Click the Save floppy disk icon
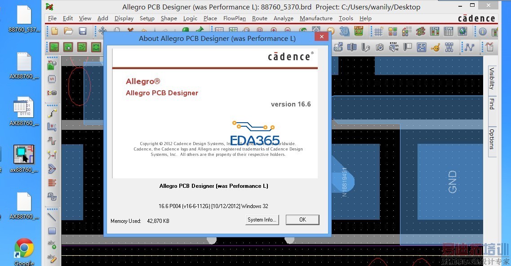This screenshot has height=266, width=511. point(83,31)
